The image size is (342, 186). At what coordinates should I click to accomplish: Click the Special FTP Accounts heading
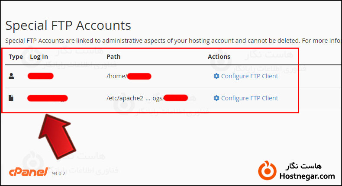(x=68, y=25)
